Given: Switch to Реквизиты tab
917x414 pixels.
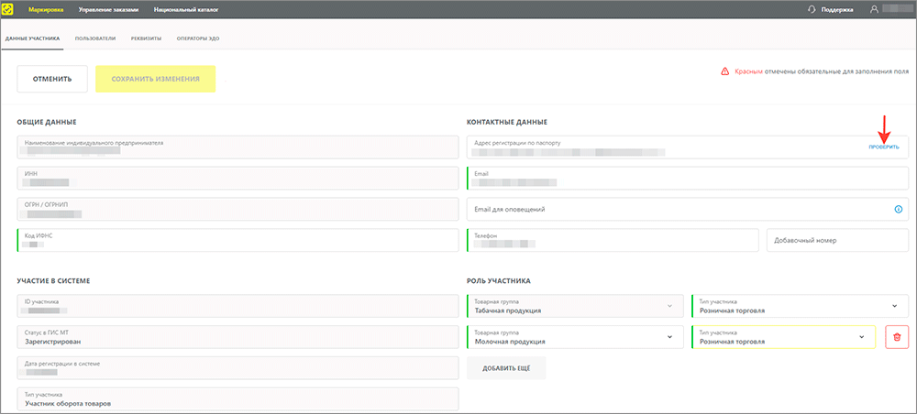Looking at the screenshot, I should point(146,38).
